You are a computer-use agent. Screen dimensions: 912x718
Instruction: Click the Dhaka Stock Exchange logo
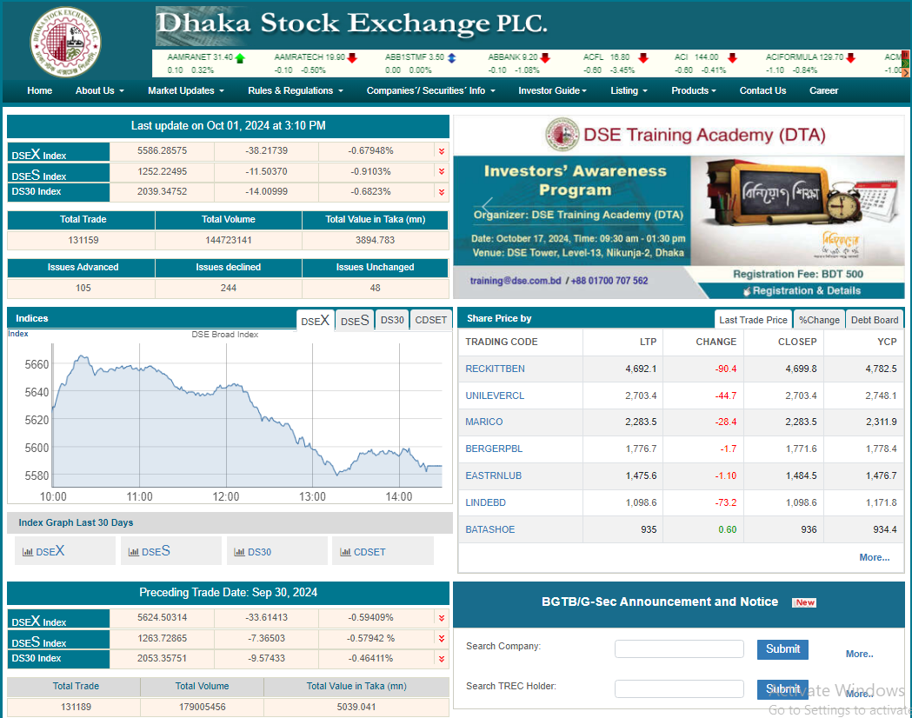click(65, 42)
